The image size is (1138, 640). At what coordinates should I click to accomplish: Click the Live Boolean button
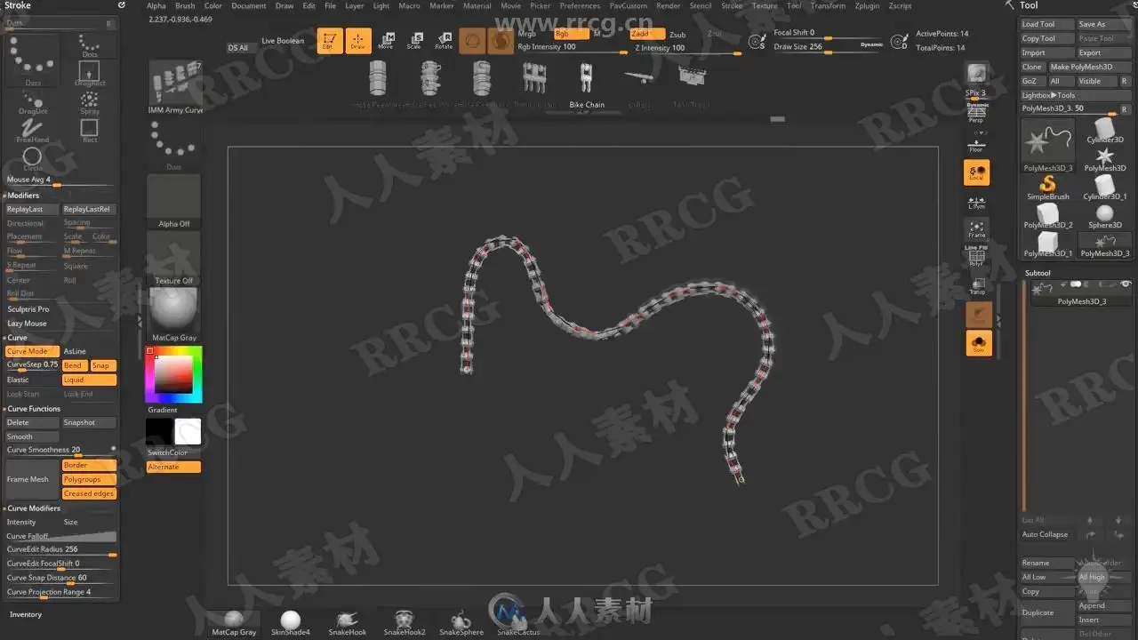click(283, 41)
